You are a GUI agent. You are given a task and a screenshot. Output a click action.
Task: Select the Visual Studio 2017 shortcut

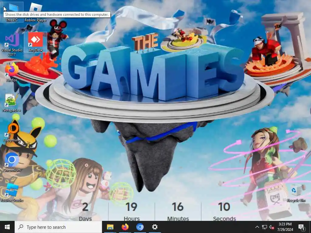(12, 45)
